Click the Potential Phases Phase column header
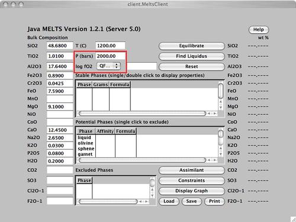This screenshot has height=222, width=296. coord(86,131)
